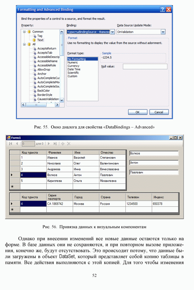The width and height of the screenshot is (194, 290).
Task: Click the Move Previous arrow icon
Action: pos(17,144)
